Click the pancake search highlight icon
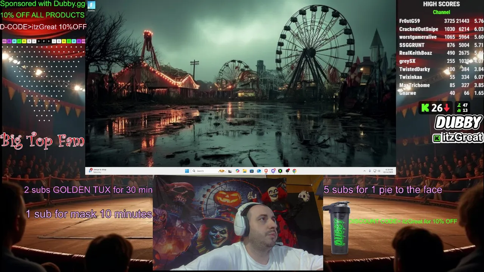This screenshot has width=484, height=272. [222, 171]
